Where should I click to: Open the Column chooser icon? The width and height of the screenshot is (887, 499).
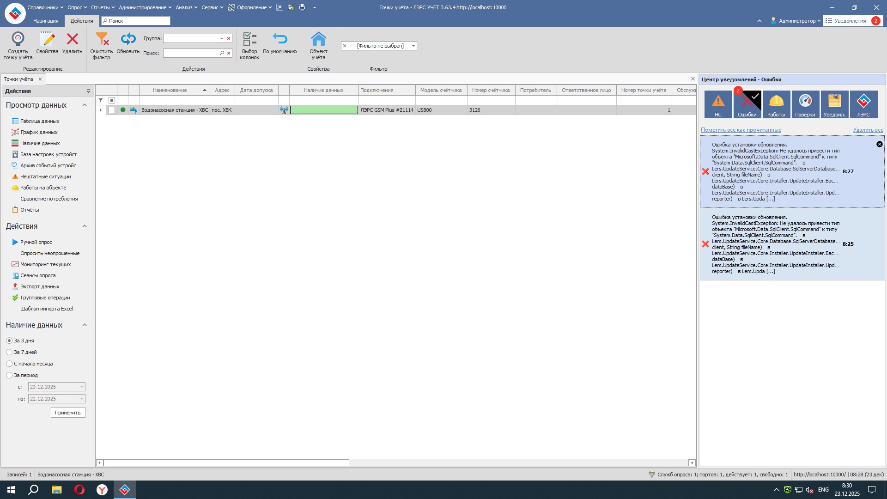(249, 39)
